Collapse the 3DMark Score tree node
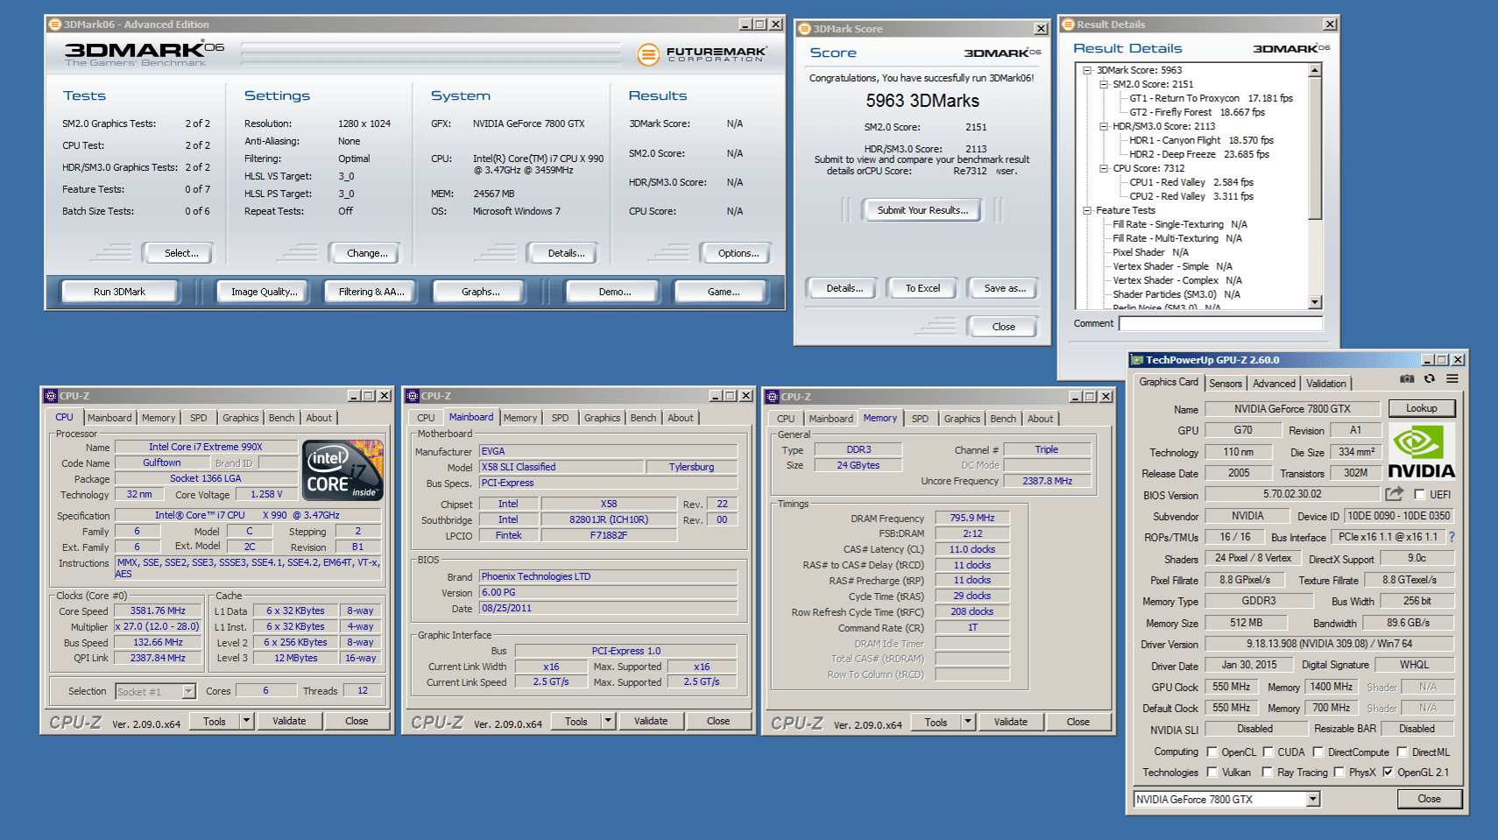1498x840 pixels. point(1087,70)
